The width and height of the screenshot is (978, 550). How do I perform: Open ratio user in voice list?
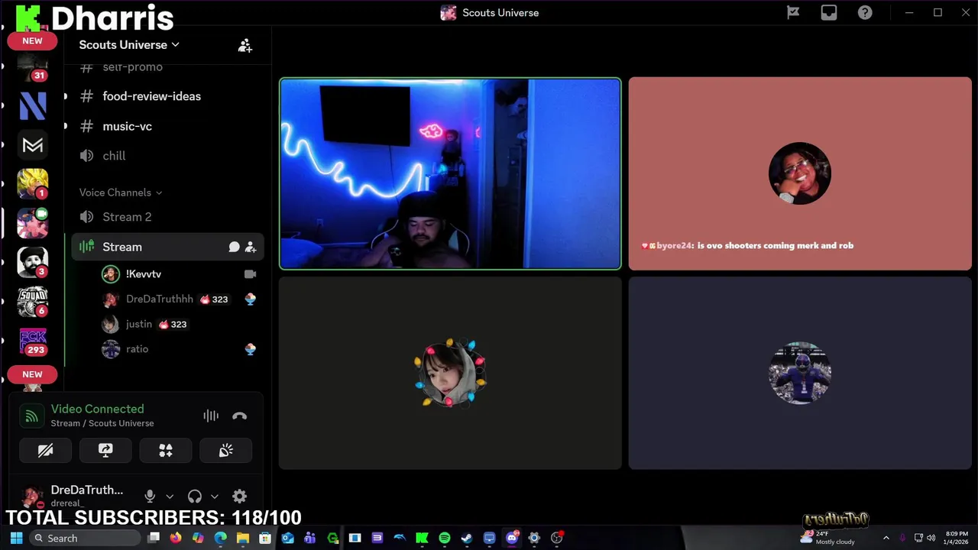(182, 349)
